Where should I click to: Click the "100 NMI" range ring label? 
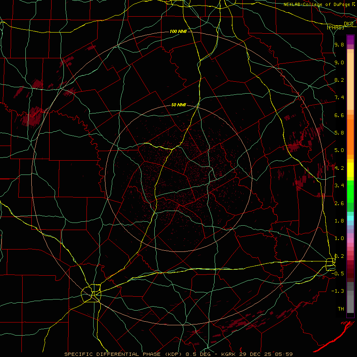click(178, 31)
